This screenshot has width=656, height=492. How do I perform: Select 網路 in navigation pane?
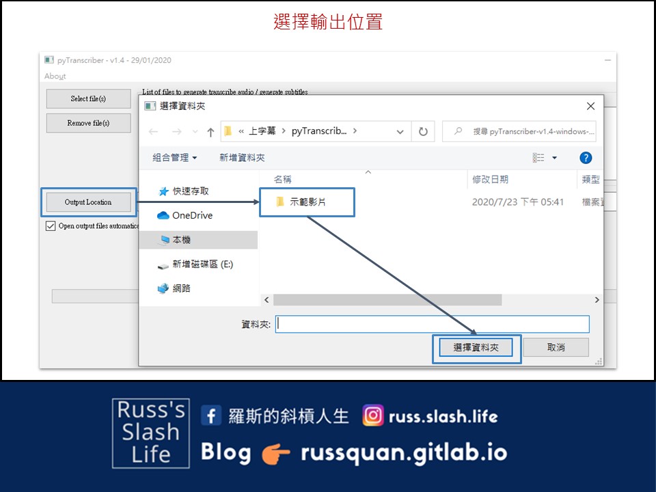(x=181, y=288)
